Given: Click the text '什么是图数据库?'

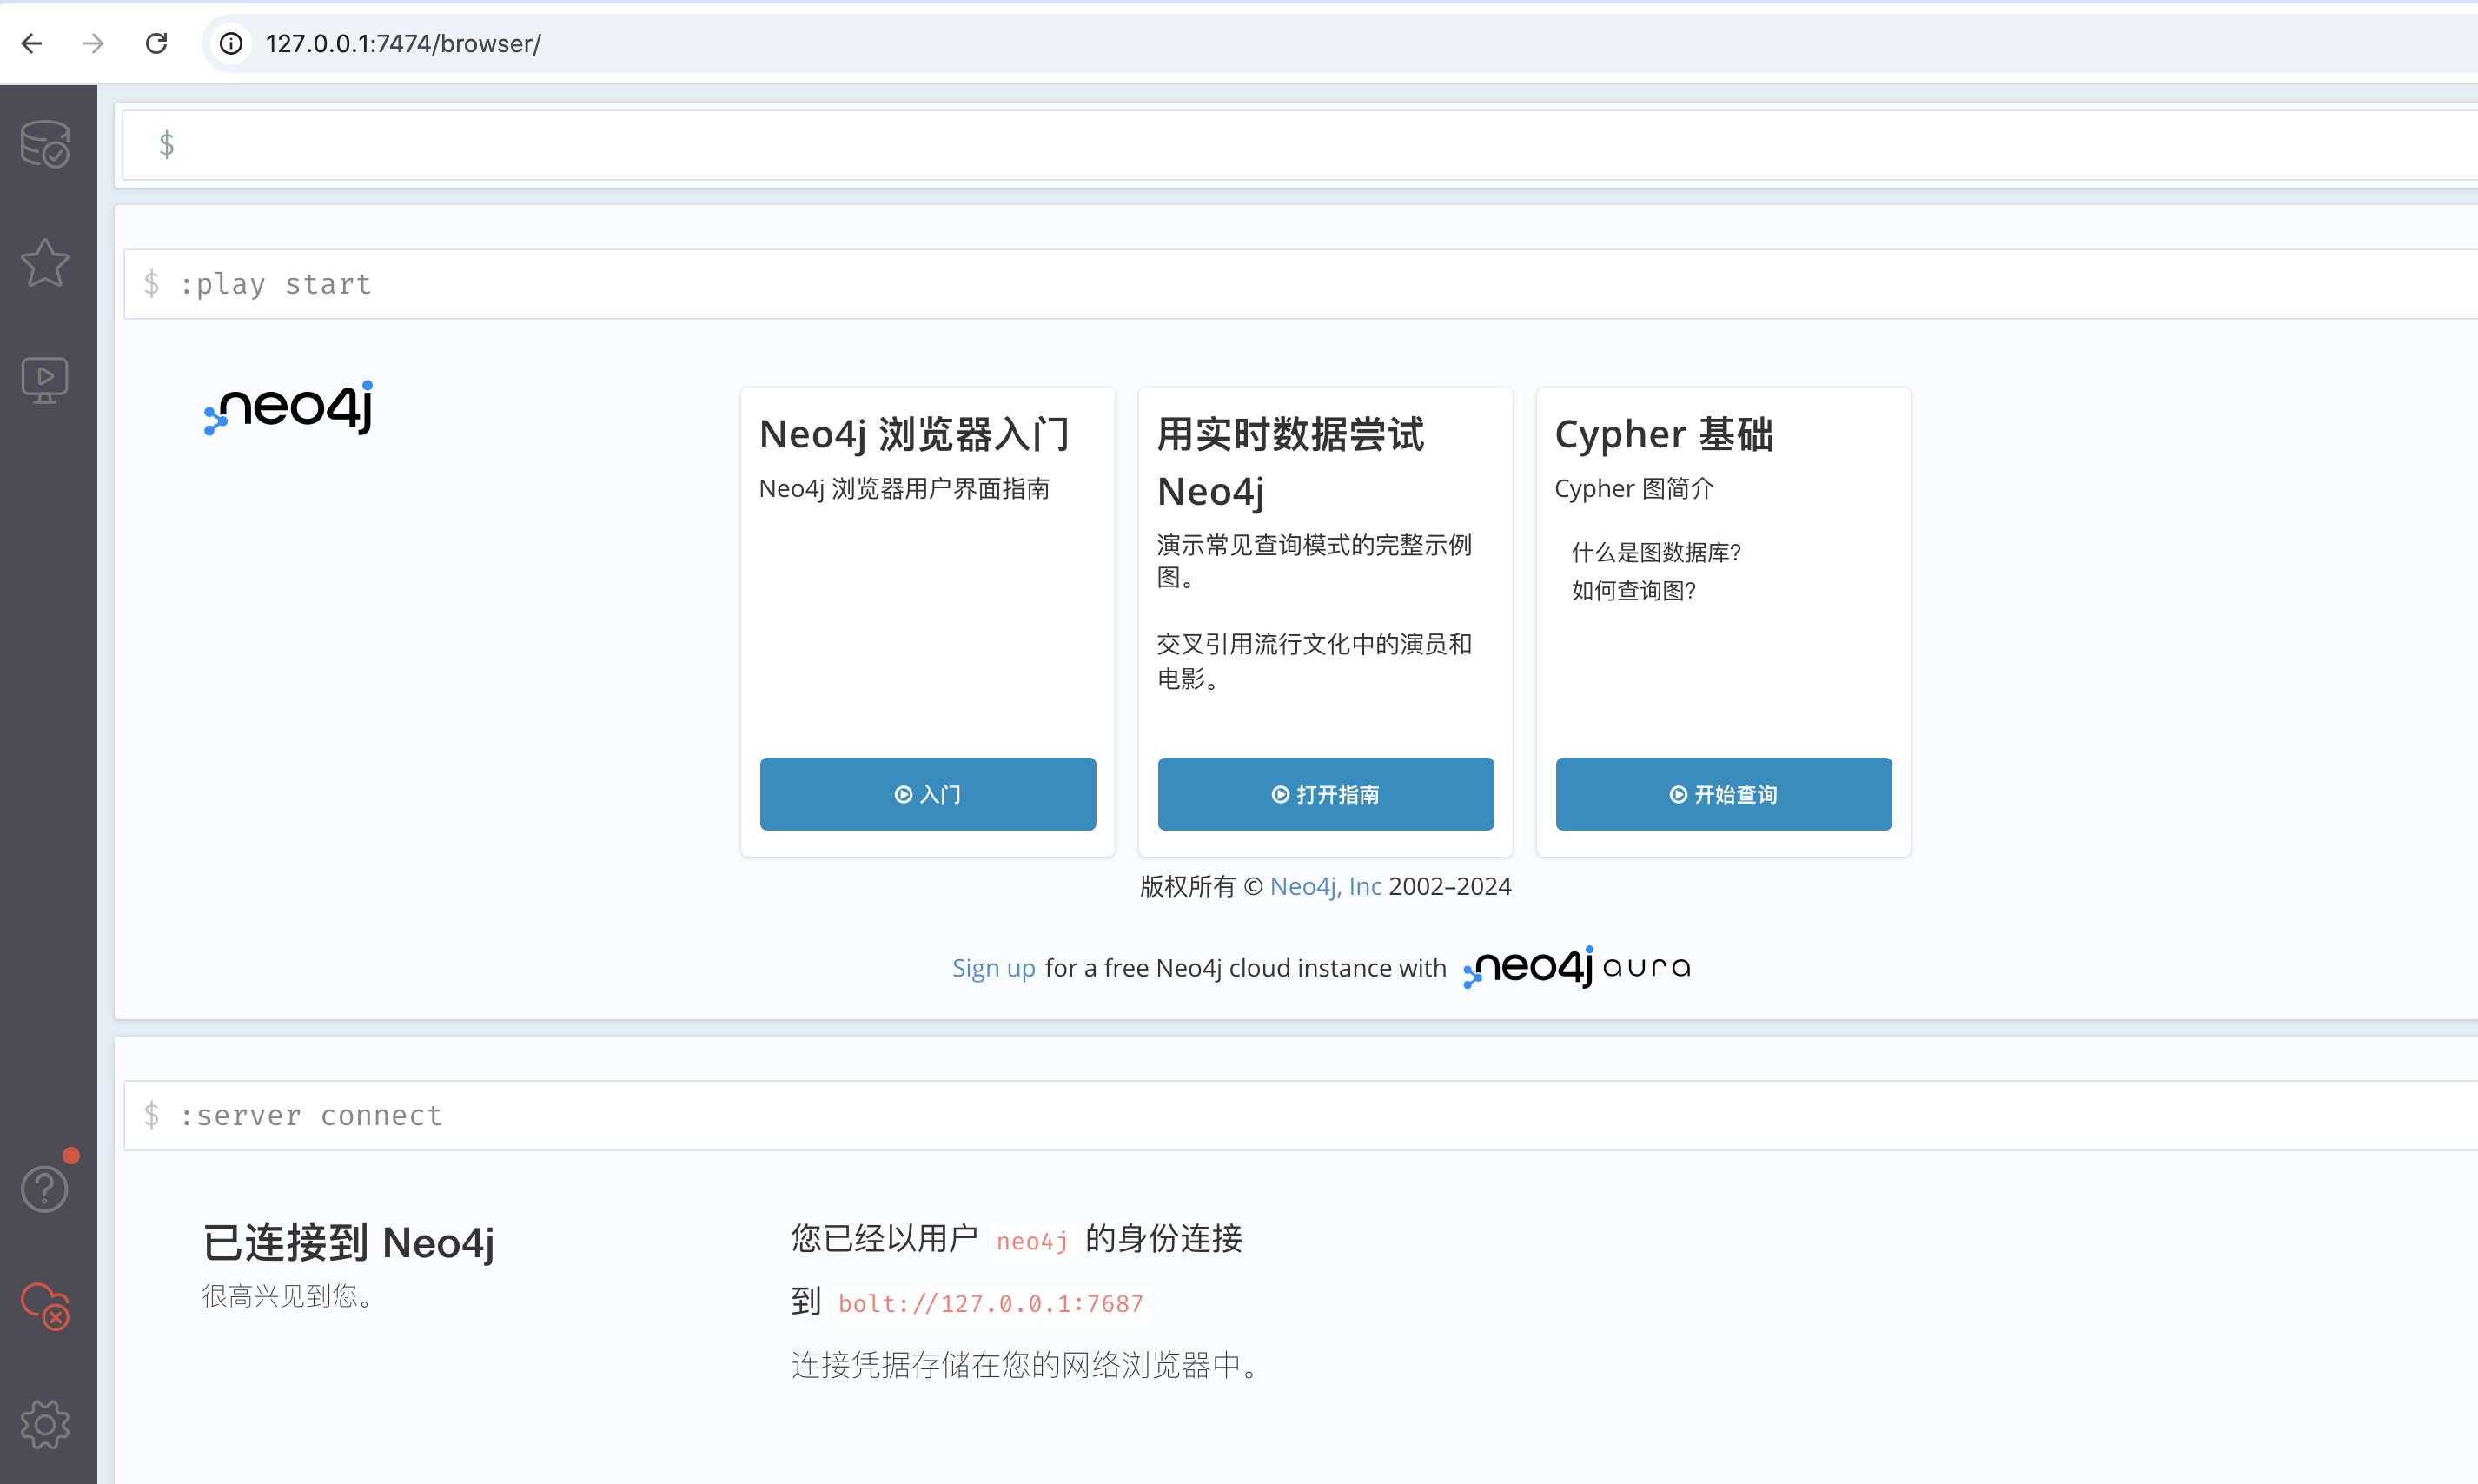Looking at the screenshot, I should point(1656,552).
